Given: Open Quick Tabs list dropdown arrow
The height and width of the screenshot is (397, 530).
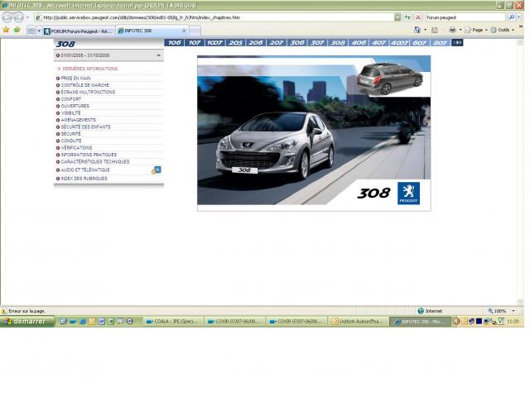Looking at the screenshot, I should click(39, 31).
